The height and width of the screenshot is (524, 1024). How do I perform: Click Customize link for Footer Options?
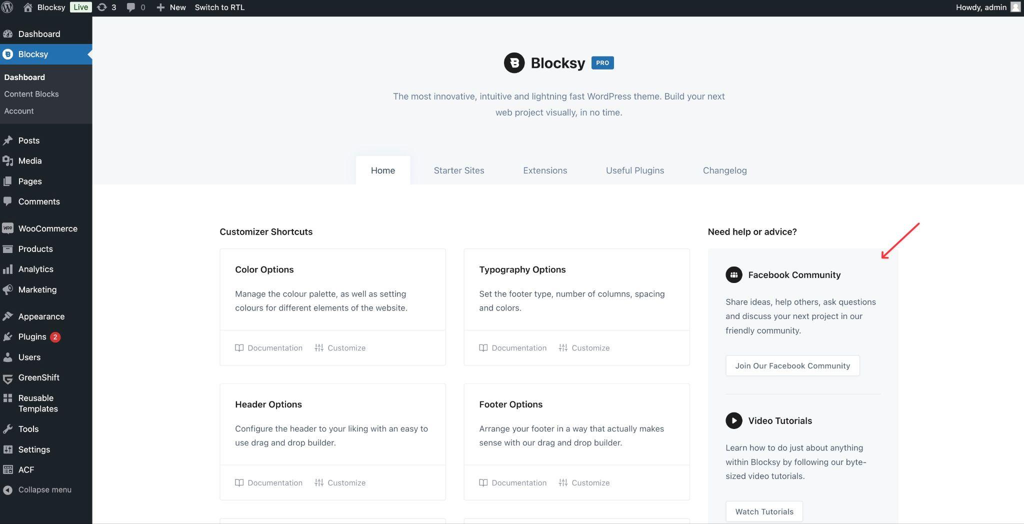click(584, 483)
